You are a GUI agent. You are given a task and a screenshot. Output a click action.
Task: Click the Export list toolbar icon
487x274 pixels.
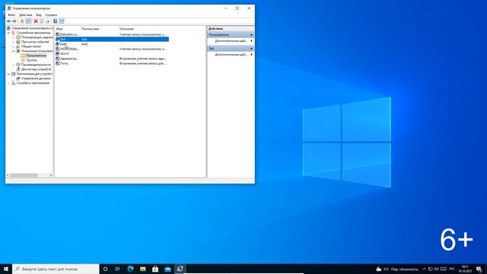coord(47,21)
